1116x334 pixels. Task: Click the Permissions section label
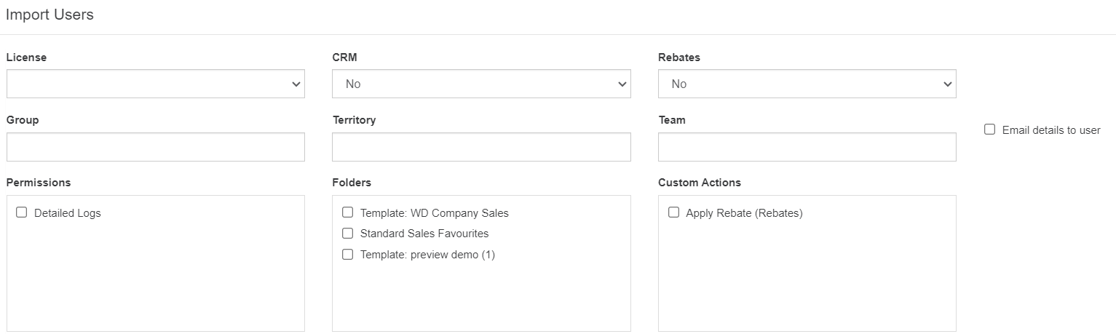pyautogui.click(x=39, y=183)
